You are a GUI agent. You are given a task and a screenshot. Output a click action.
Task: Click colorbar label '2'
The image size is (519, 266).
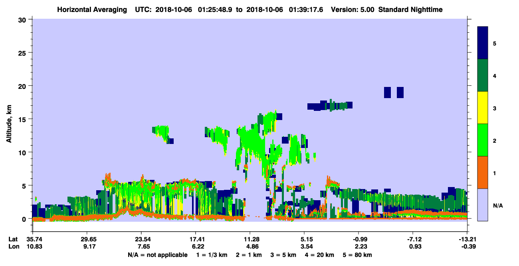pyautogui.click(x=494, y=141)
